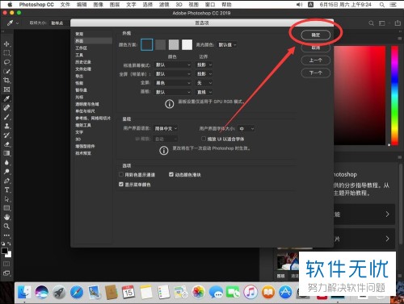Viewport: 404px width, 304px height.
Task: Uncheck 显示菜单颜色 checkbox
Action: coord(121,185)
